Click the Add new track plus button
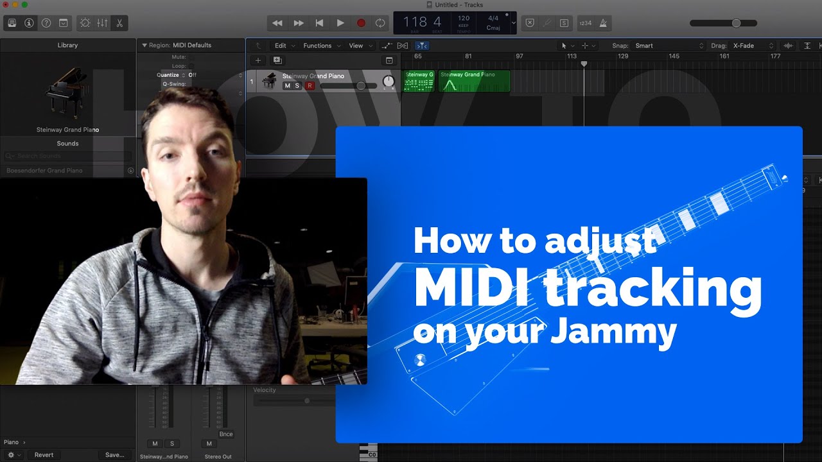822x462 pixels. tap(258, 60)
